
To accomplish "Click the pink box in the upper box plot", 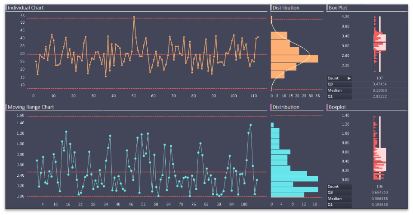I will point(380,43).
